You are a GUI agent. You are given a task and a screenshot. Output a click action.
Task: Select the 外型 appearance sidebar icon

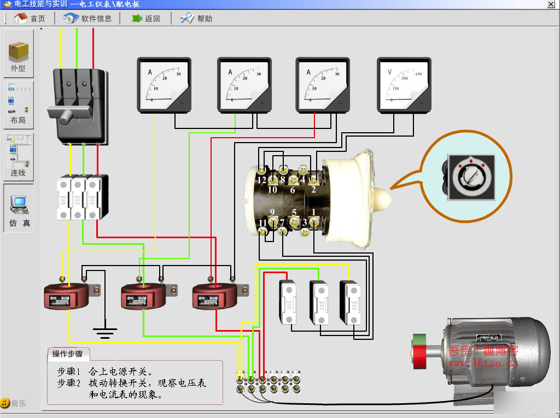point(18,53)
